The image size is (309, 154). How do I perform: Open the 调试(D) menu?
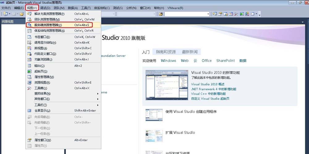[x=45, y=8]
